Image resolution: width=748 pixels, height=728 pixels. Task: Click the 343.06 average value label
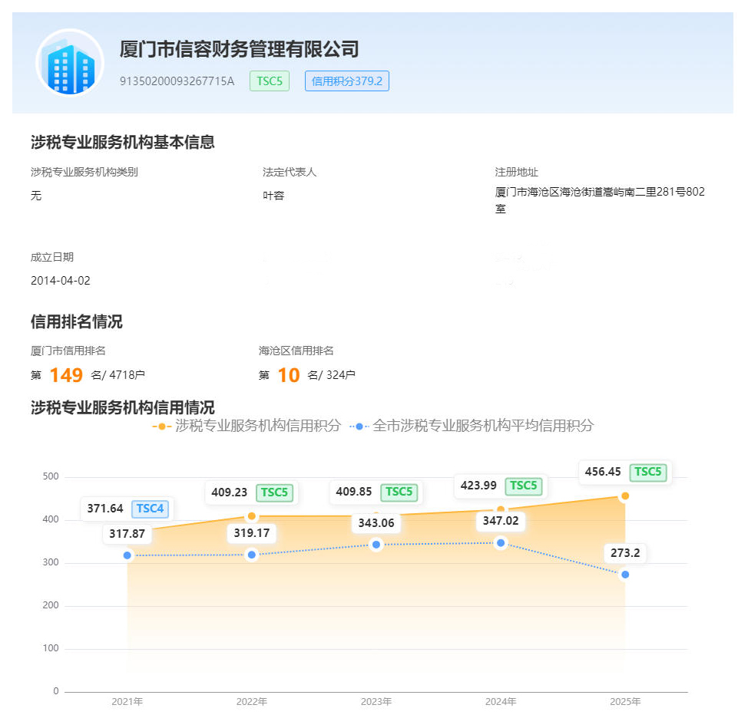(x=376, y=522)
